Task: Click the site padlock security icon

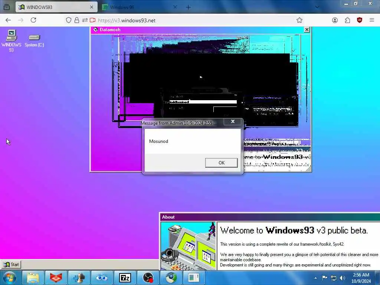Action: pos(76,20)
